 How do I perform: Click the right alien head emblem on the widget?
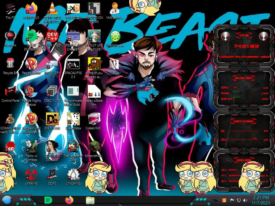264,36
